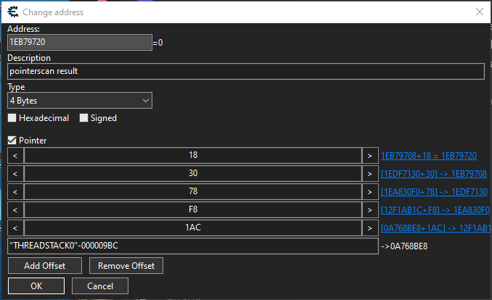Click the Cheat Engine logo in title bar
Screen dimensions: 492x300
(x=13, y=12)
